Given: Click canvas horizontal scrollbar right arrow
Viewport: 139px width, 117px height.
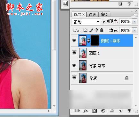Looking at the screenshot, I should (x=49, y=111).
